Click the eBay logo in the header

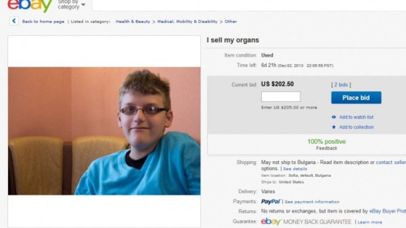pyautogui.click(x=30, y=5)
